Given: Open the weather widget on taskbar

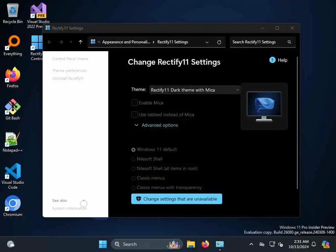Looking at the screenshot, I should 11,244.
